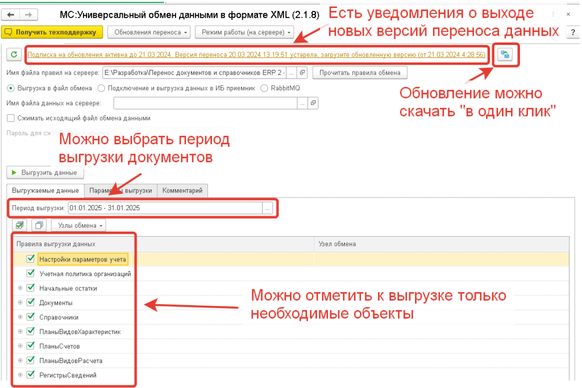Open the 'Узлы обмена' dropdown
582x388 pixels.
tap(78, 226)
